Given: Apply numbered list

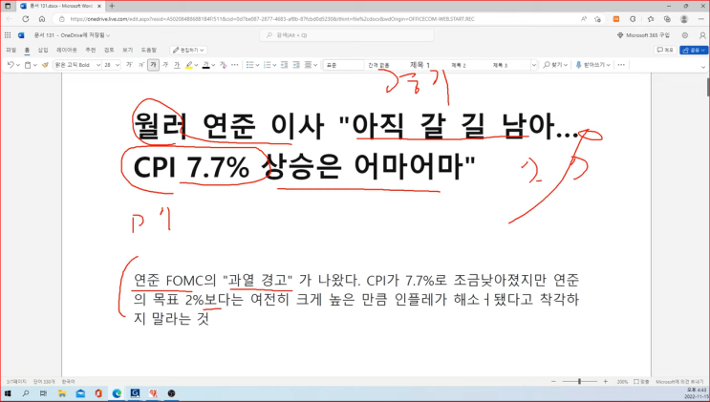Looking at the screenshot, I should pyautogui.click(x=268, y=65).
